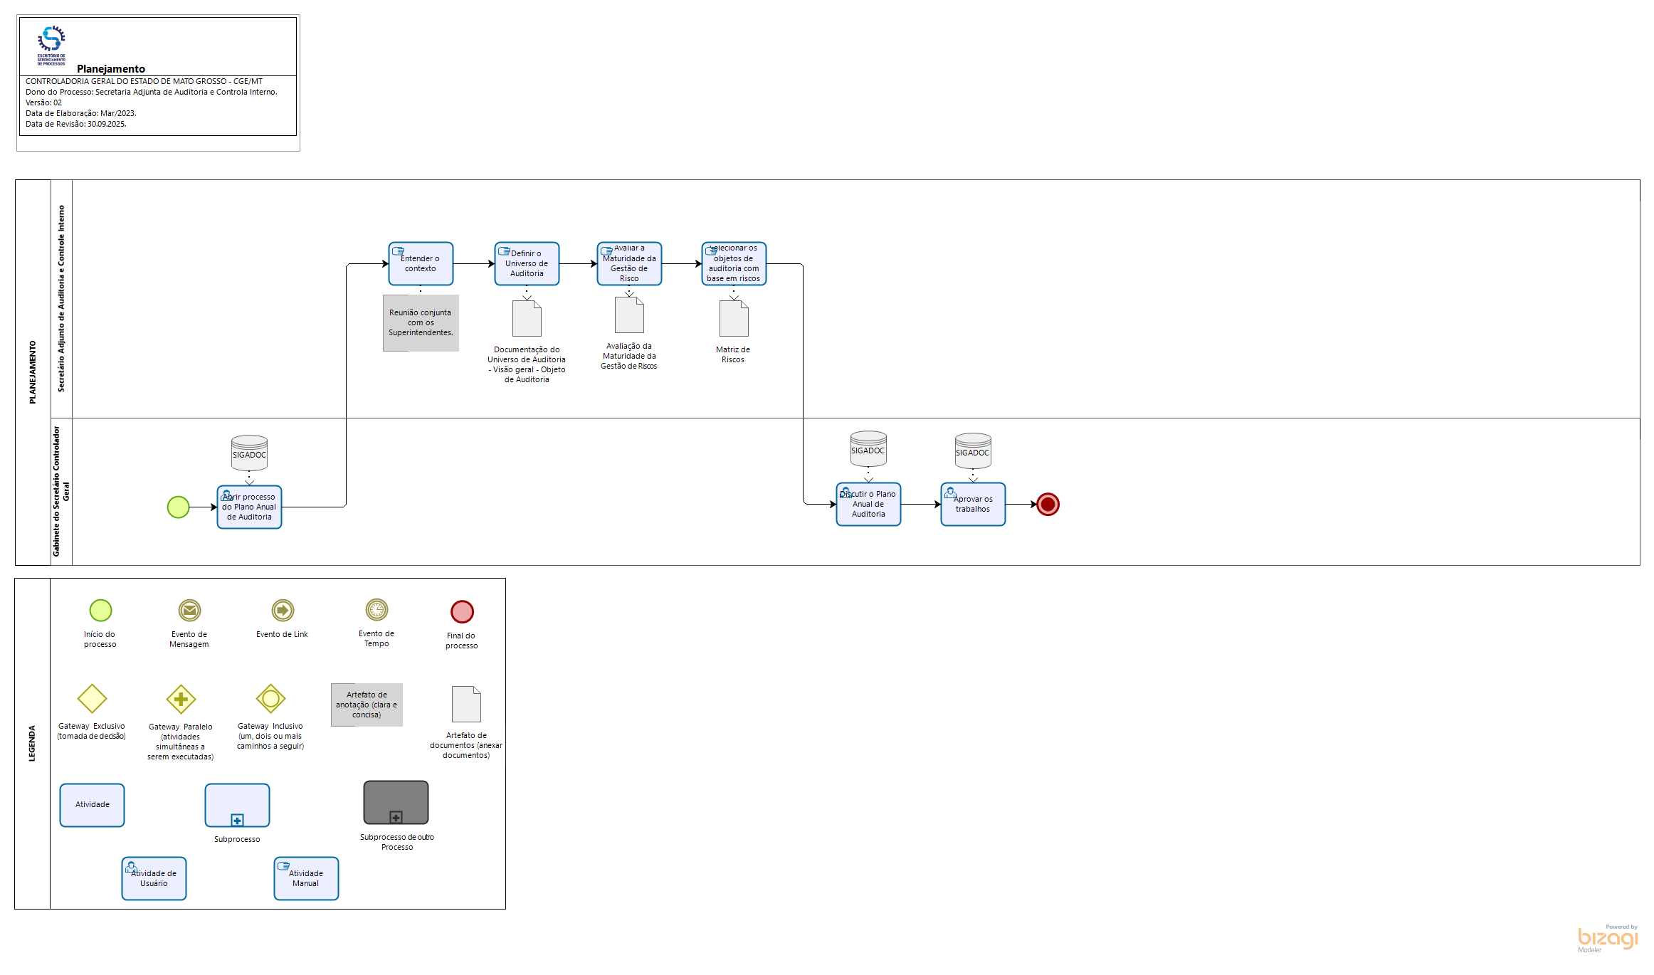Click the Gateway Exclusivo diamond in legend
The height and width of the screenshot is (975, 1654).
pos(92,698)
